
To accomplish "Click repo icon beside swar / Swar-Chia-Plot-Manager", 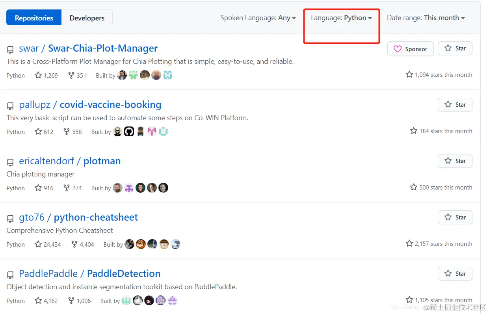I will [10, 50].
